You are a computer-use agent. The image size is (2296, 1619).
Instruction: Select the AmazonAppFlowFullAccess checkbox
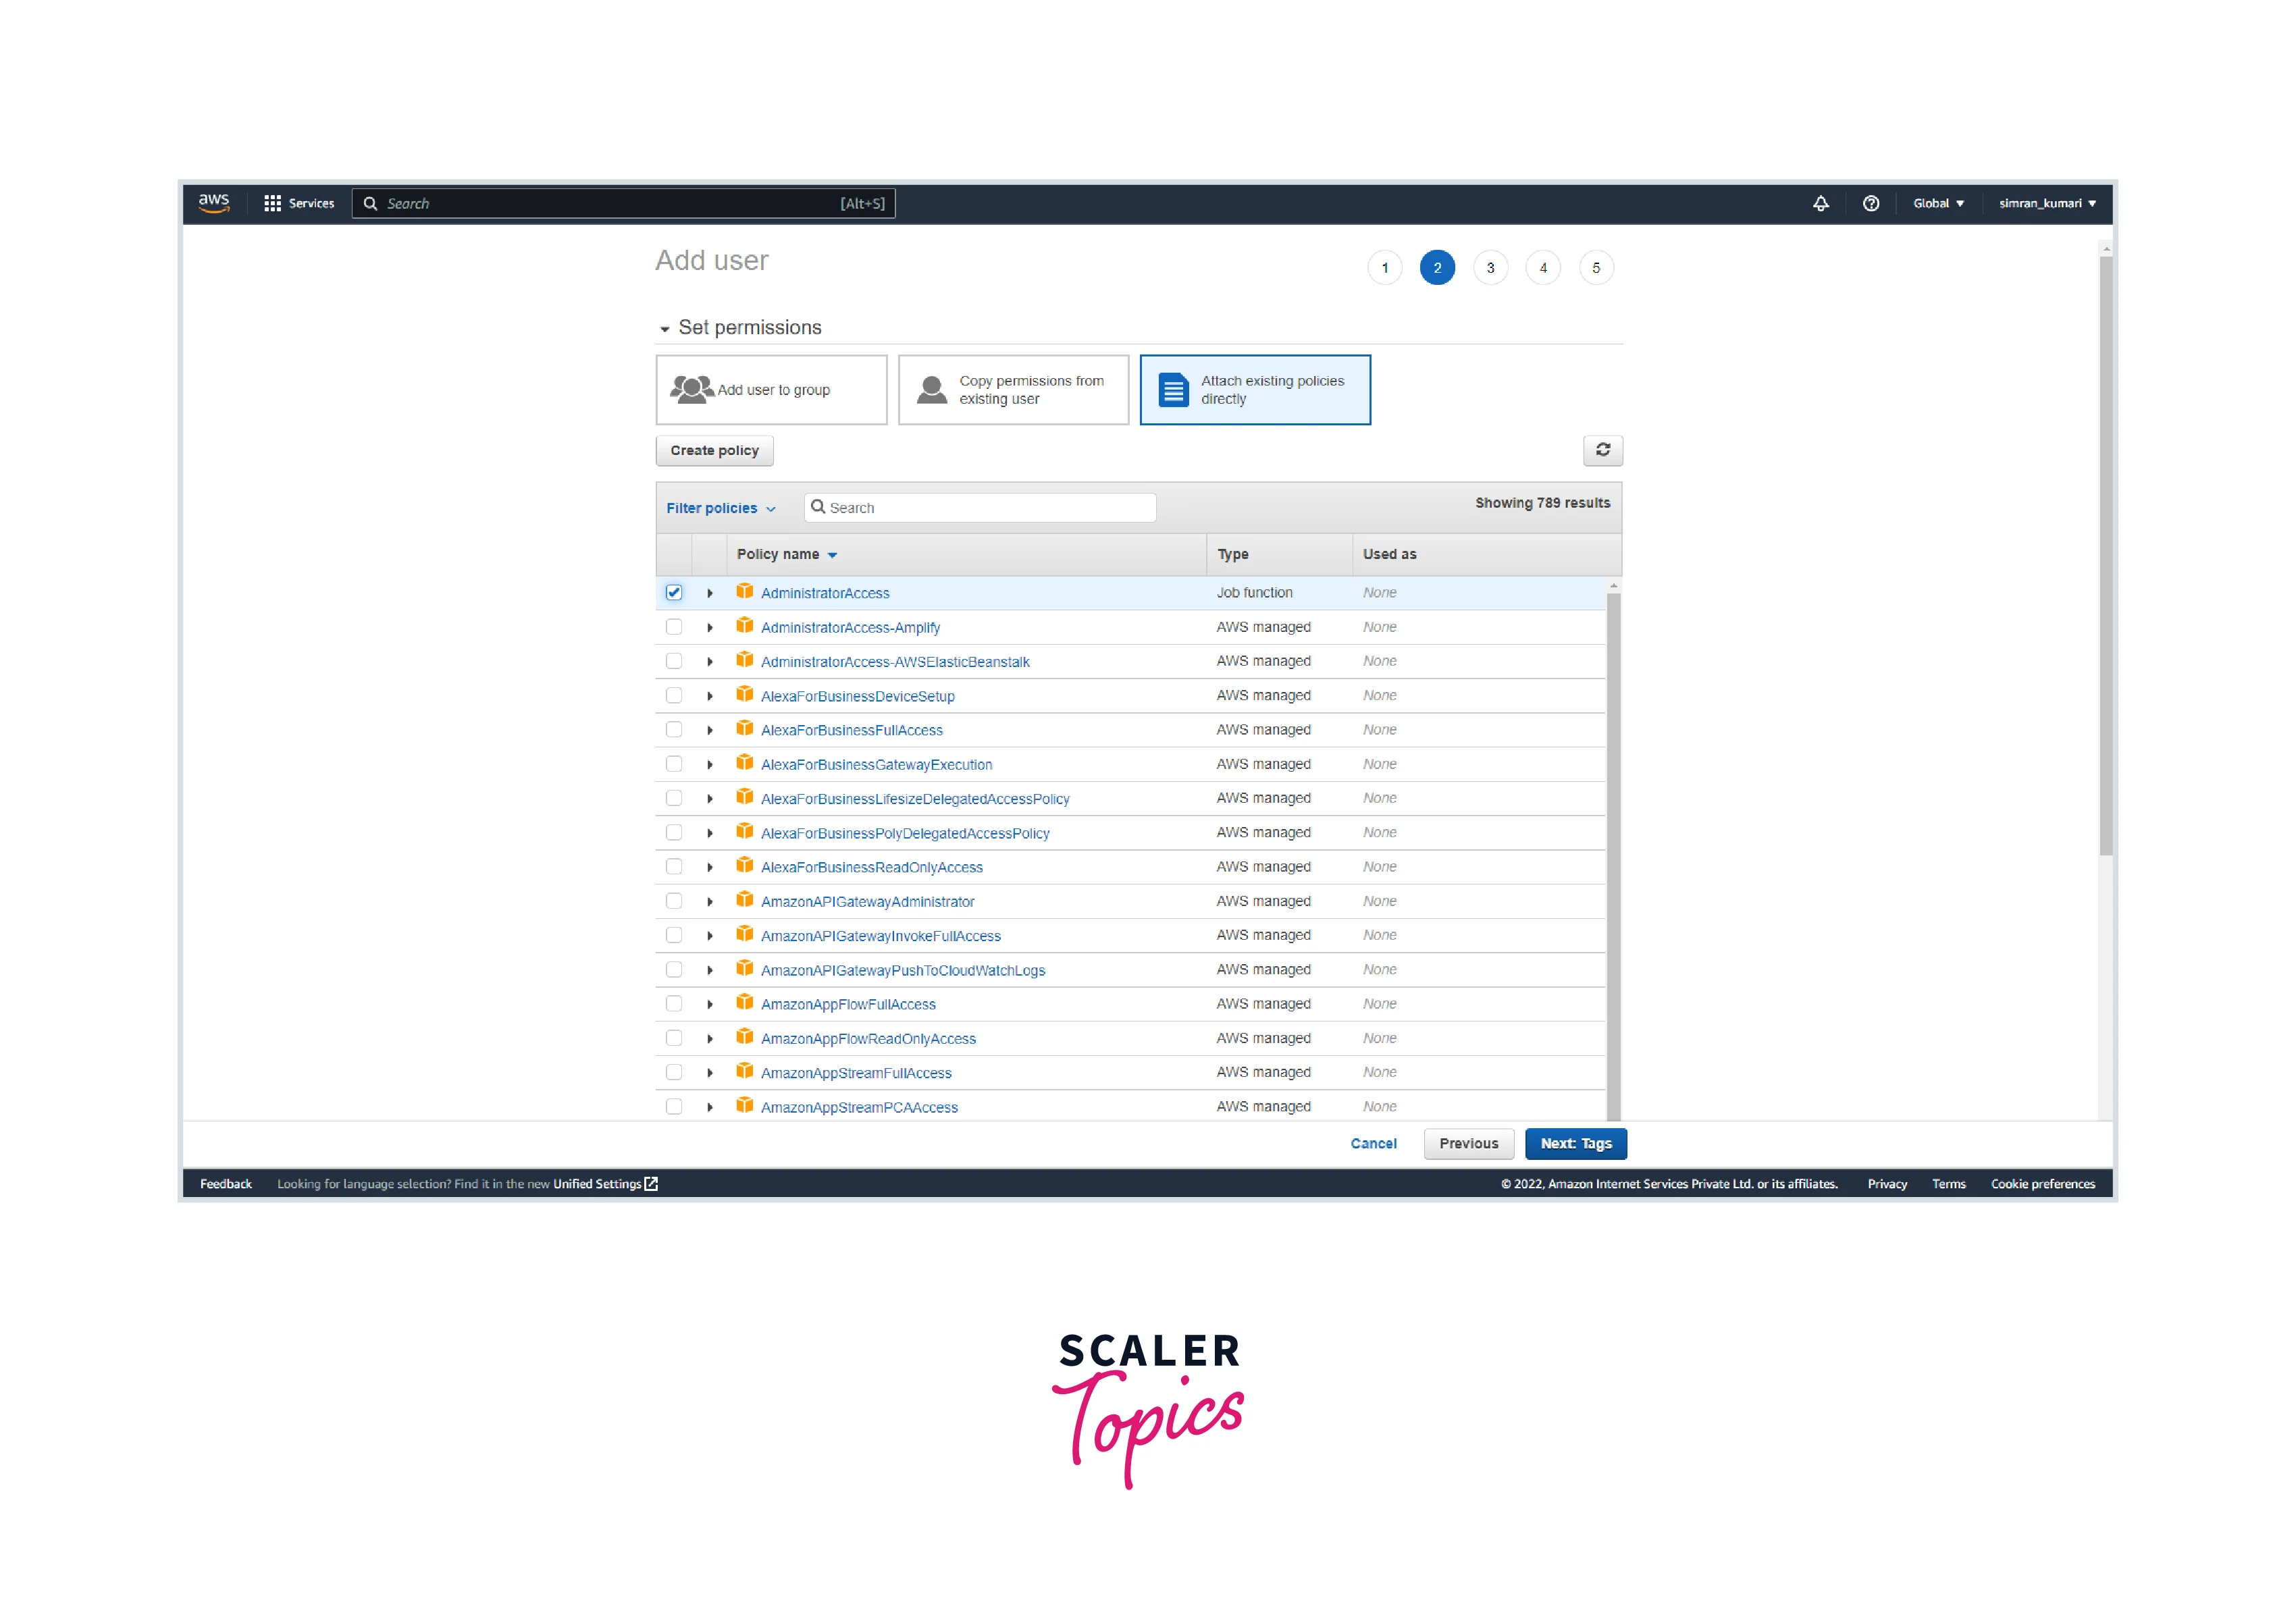click(x=674, y=1003)
